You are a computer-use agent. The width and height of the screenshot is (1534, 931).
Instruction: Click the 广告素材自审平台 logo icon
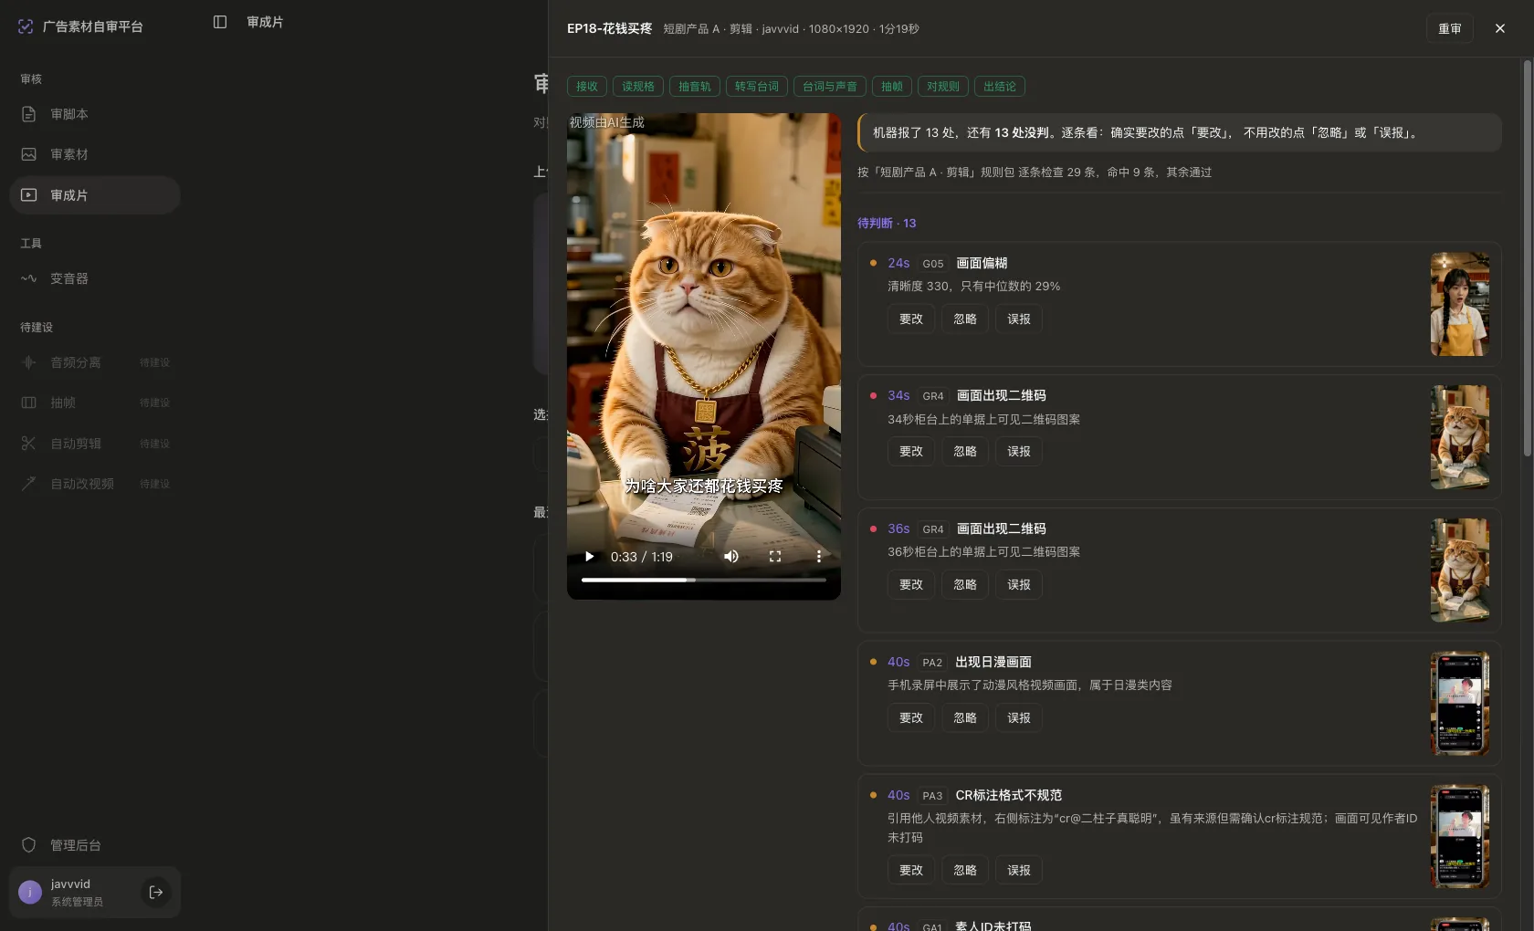26,26
